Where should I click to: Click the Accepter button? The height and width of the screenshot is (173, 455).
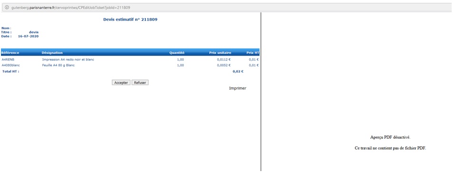point(121,82)
